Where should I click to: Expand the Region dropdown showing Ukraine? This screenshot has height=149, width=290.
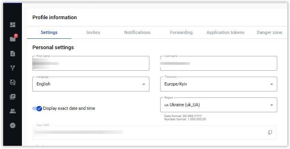(219, 105)
